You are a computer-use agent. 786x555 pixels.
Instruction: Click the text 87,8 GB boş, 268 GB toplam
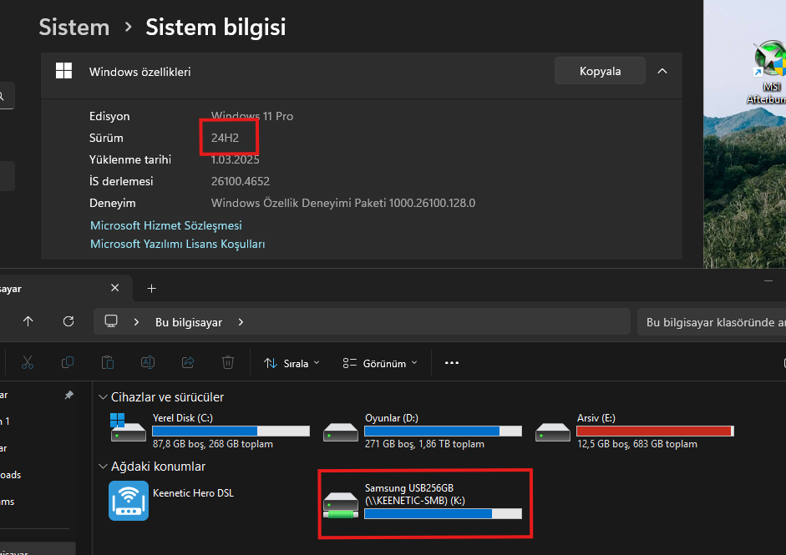212,444
